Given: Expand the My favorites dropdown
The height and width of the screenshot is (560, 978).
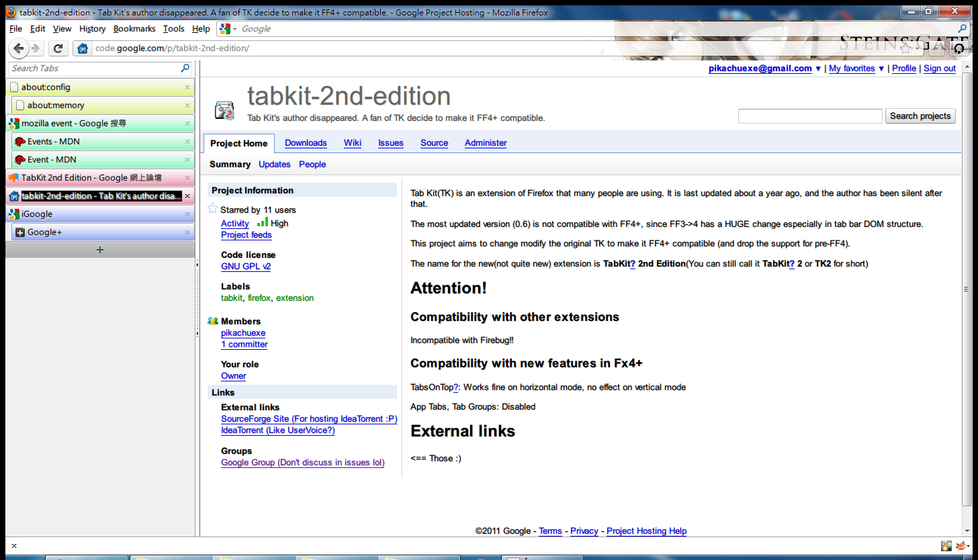Looking at the screenshot, I should click(x=881, y=68).
